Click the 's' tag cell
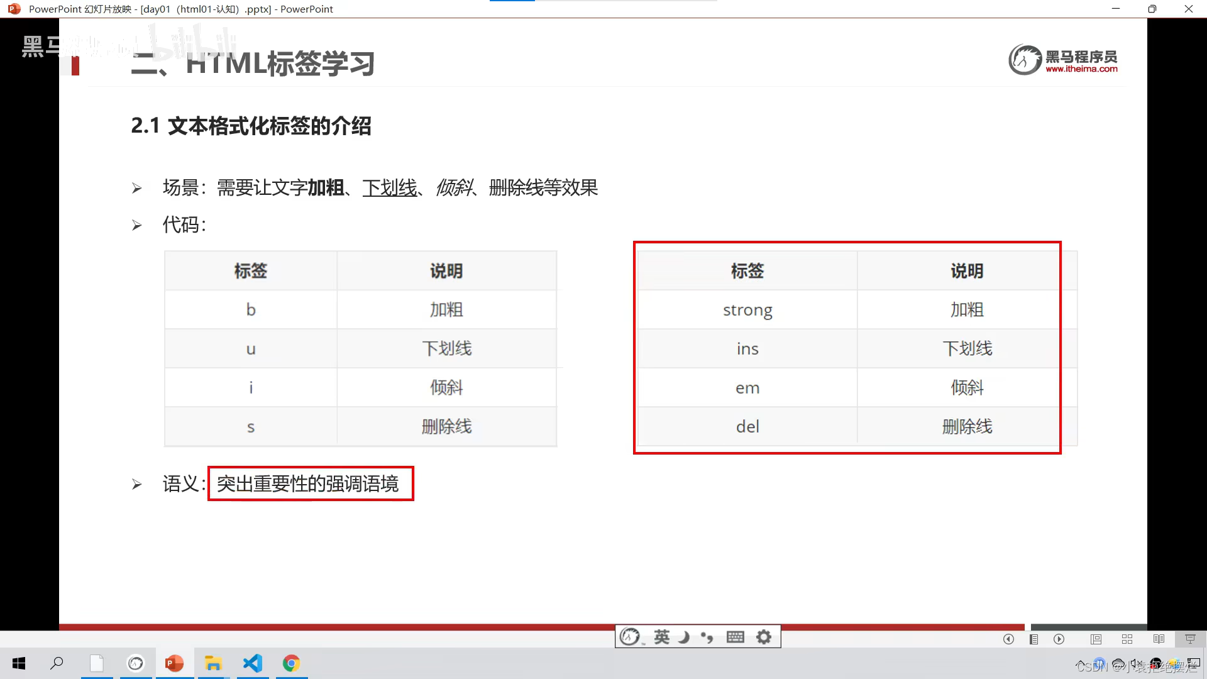 pos(251,427)
